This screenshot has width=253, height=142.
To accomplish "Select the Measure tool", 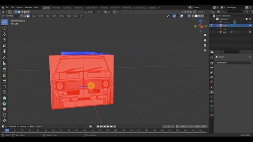I will coord(4,63).
